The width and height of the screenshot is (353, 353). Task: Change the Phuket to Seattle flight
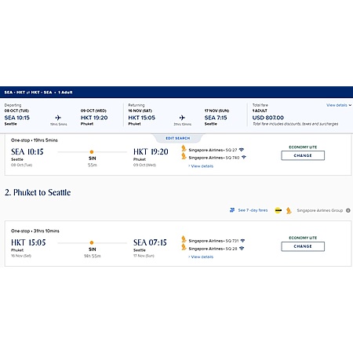tap(303, 246)
